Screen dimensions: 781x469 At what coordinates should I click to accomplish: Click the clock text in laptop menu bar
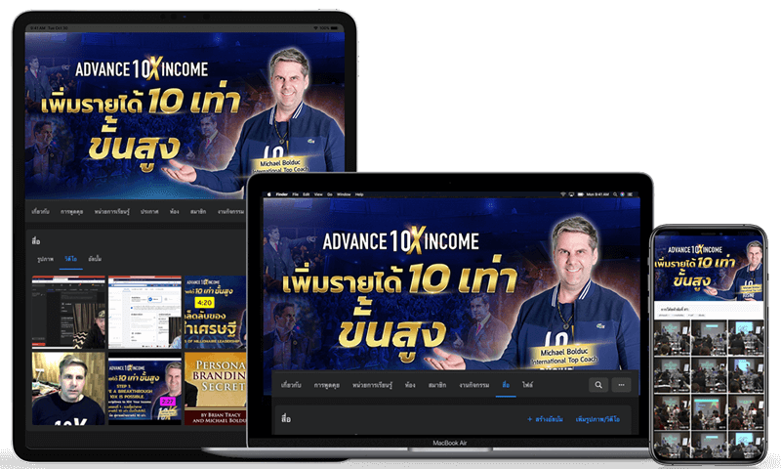(597, 194)
